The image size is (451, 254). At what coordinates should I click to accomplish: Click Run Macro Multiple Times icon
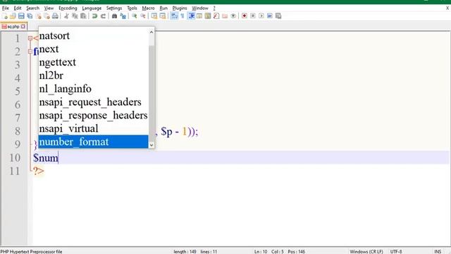[269, 16]
